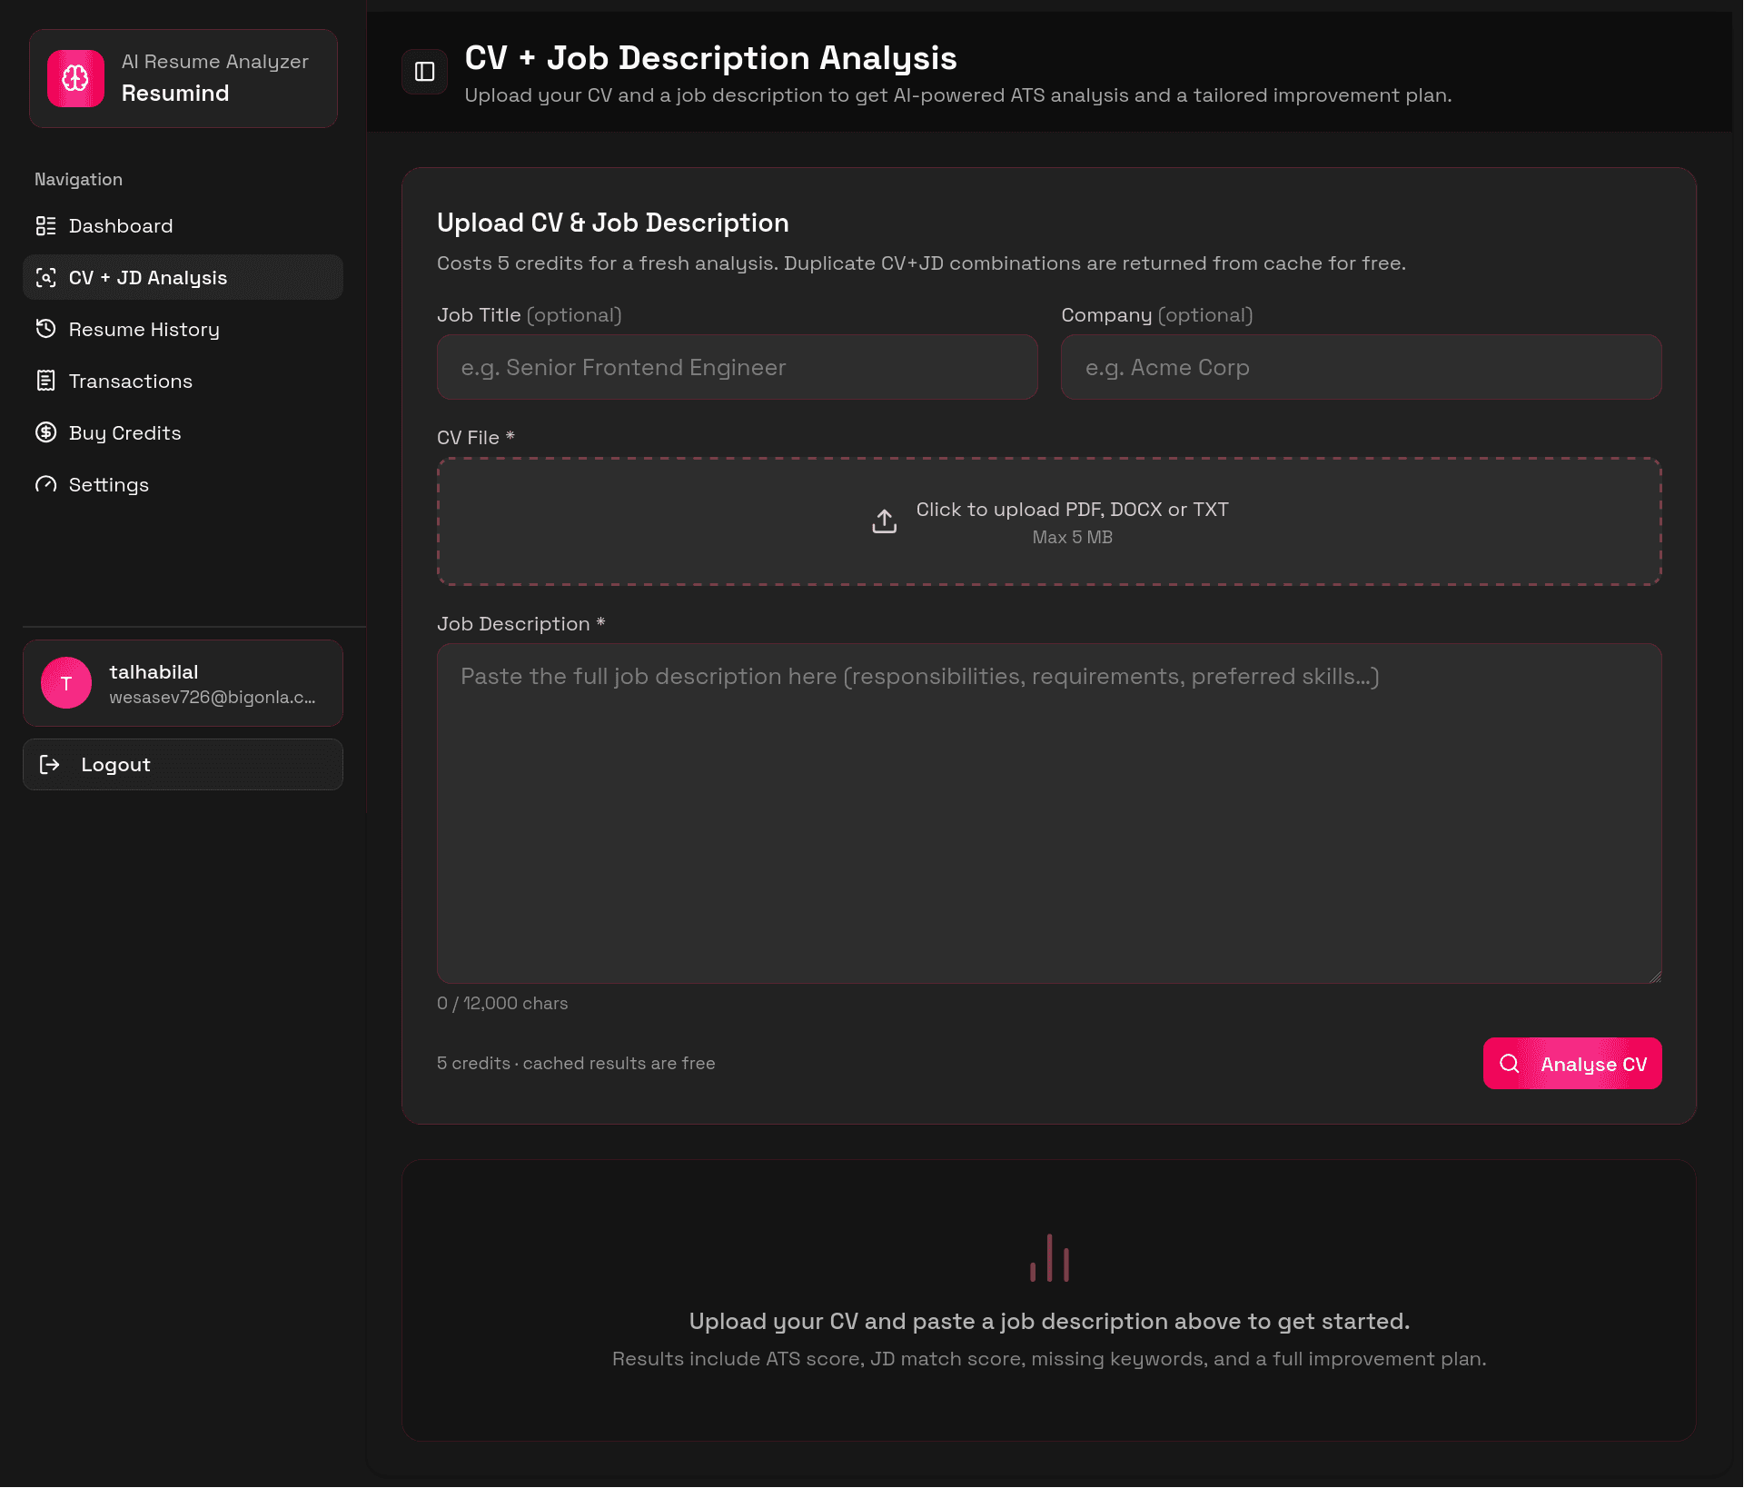
Task: Focus the Job Title input field
Action: tap(737, 367)
